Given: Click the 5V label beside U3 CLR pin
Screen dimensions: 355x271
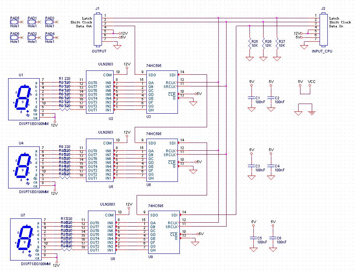Looking at the screenshot, I should pyautogui.click(x=199, y=93).
